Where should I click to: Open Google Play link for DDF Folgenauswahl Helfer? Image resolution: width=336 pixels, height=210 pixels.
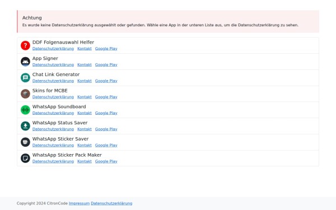coord(106,49)
